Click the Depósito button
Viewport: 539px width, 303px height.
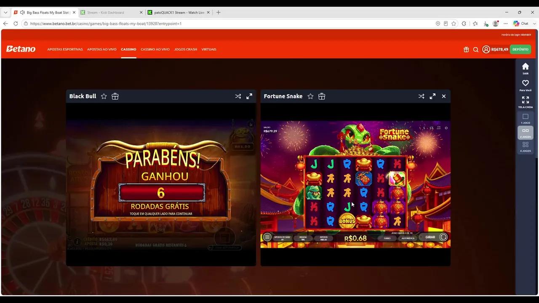tap(520, 49)
